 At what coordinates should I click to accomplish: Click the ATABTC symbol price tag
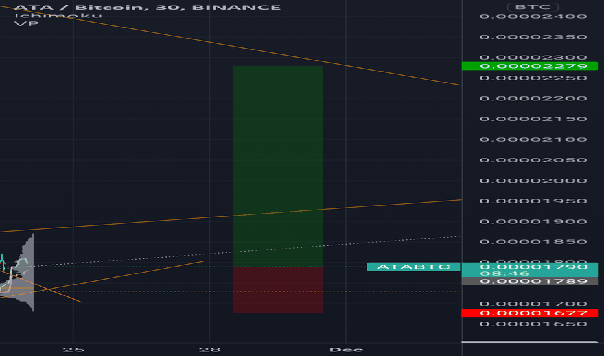pyautogui.click(x=413, y=267)
